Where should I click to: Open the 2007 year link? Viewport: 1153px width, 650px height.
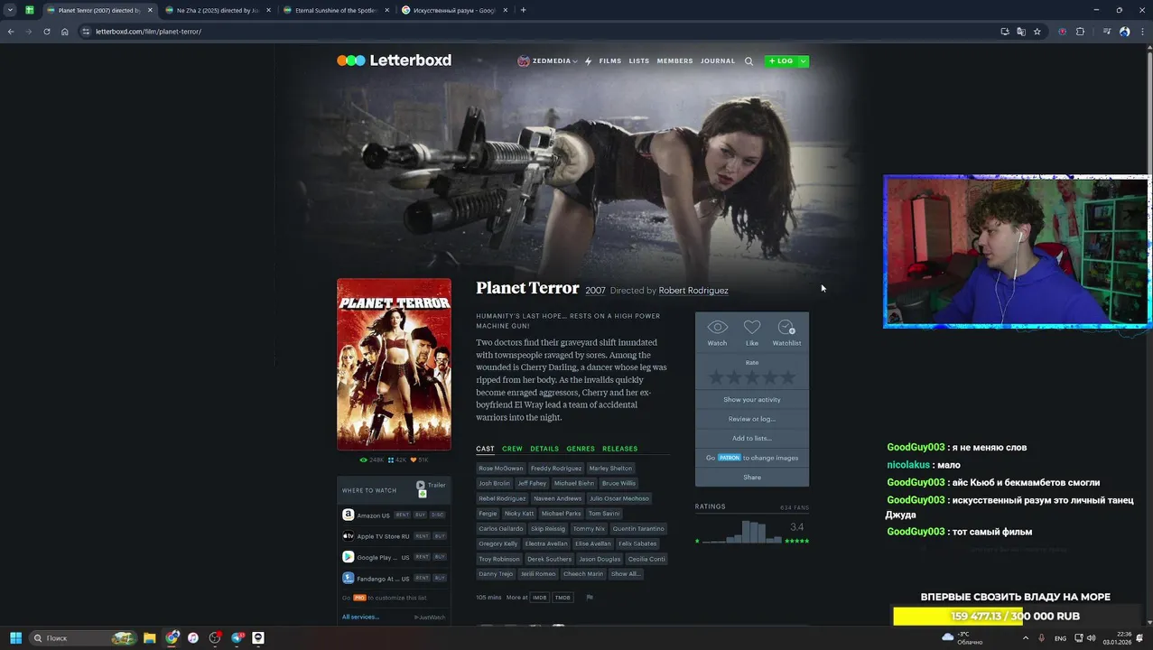tap(595, 291)
